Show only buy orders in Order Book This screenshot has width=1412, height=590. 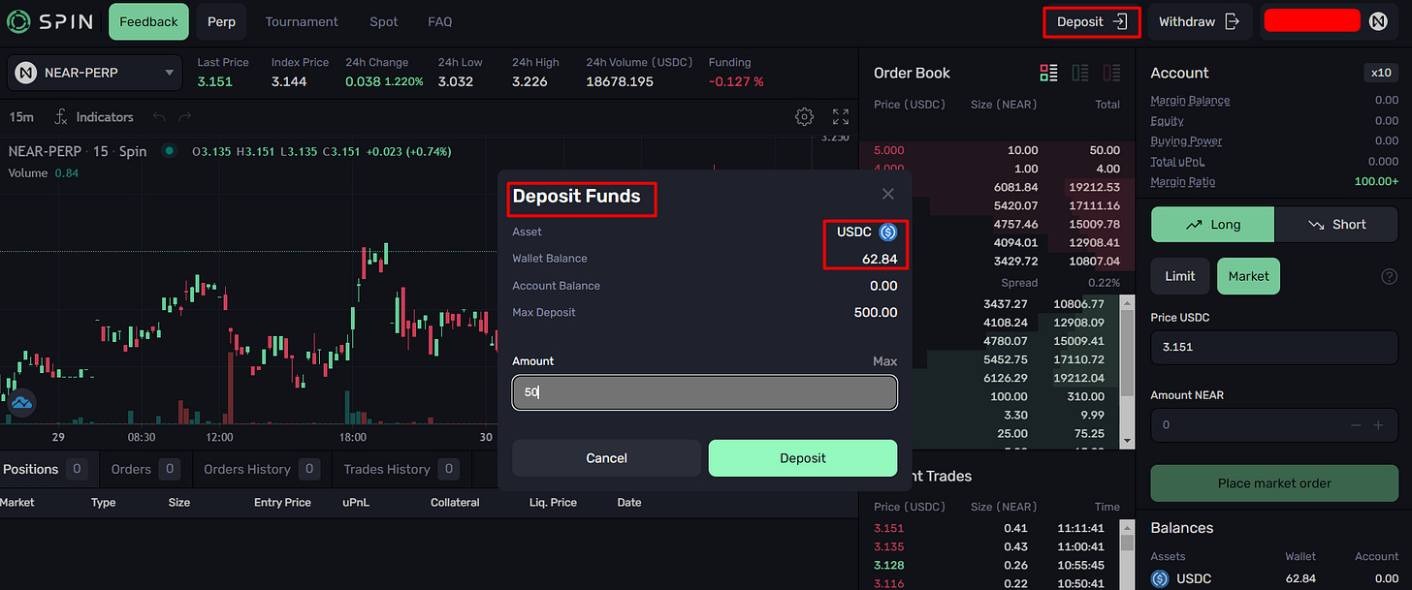[1079, 72]
